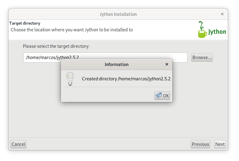This screenshot has height=161, width=239.
Task: Focus the target directory path field
Action: tap(105, 58)
